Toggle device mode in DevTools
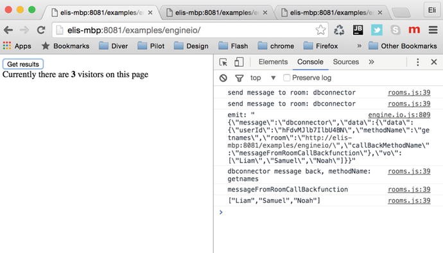Viewport: 443px width, 253px height. (239, 62)
